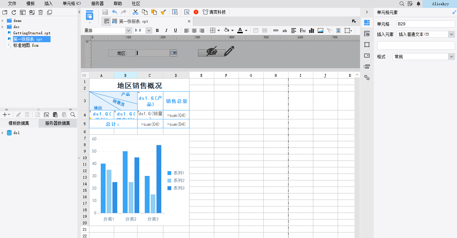Click column B header
Image resolution: width=457 pixels, height=238 pixels.
point(126,75)
